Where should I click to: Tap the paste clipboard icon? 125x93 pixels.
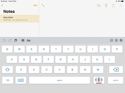16,40
